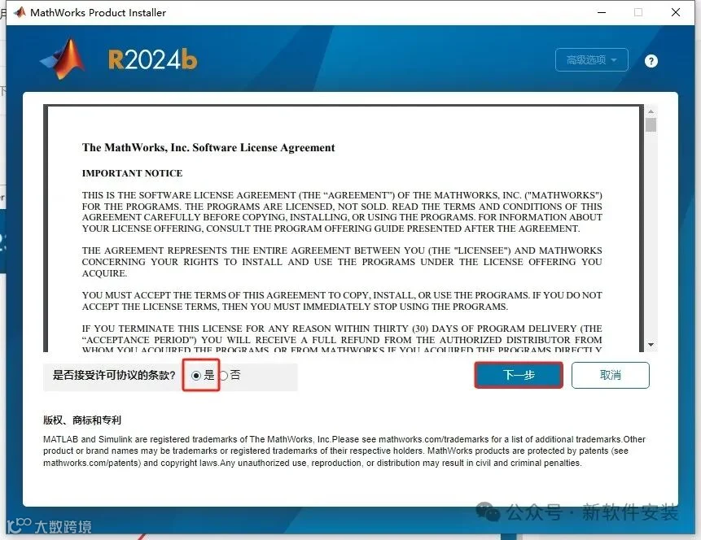Select 否 to decline license terms
This screenshot has height=540, width=701.
224,376
